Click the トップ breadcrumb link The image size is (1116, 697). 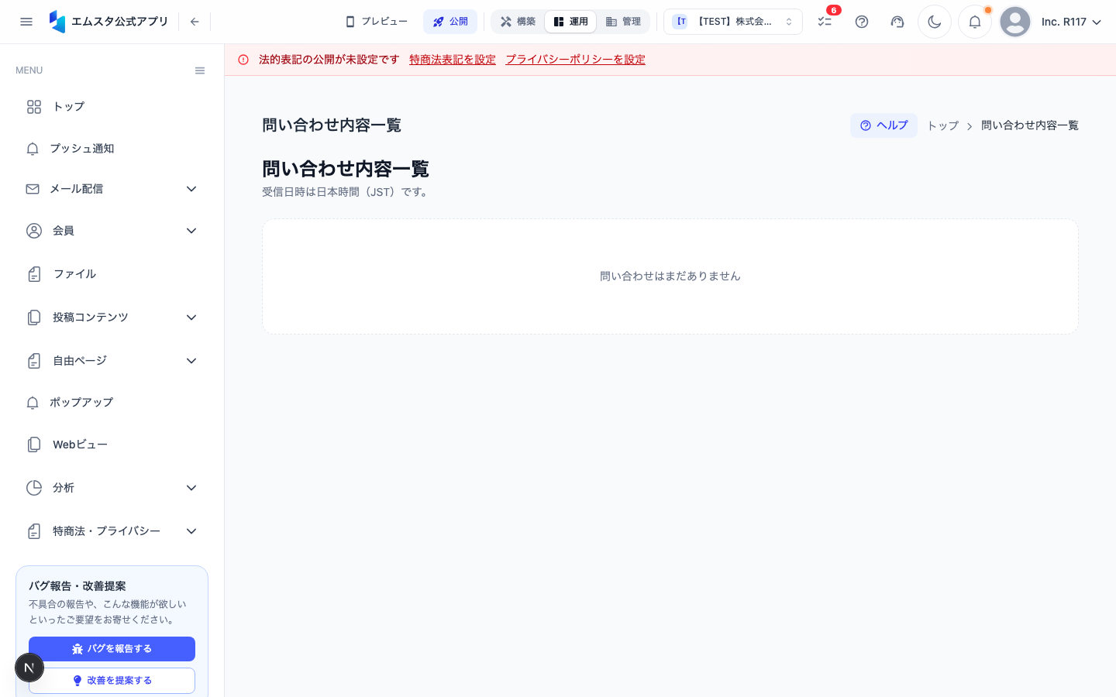(x=943, y=125)
